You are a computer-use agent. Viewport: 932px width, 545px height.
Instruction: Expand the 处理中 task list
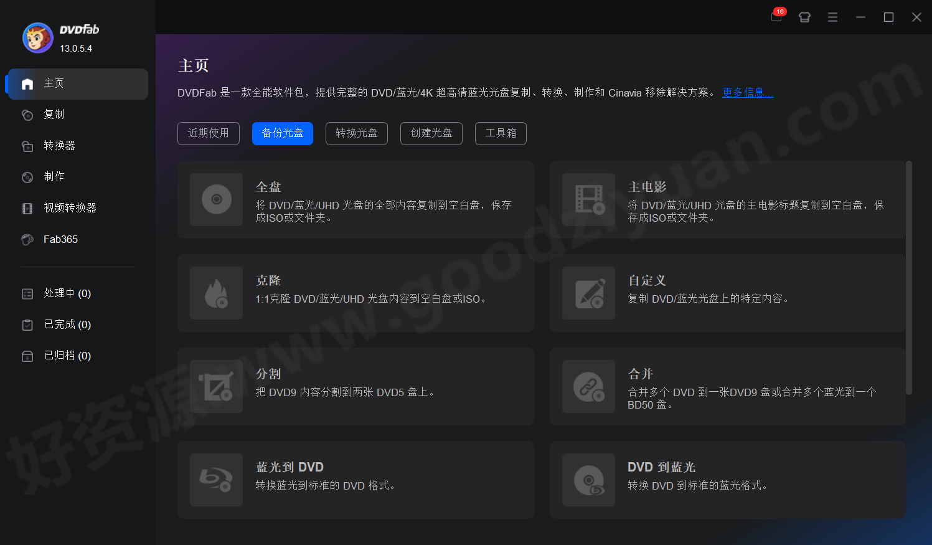65,293
